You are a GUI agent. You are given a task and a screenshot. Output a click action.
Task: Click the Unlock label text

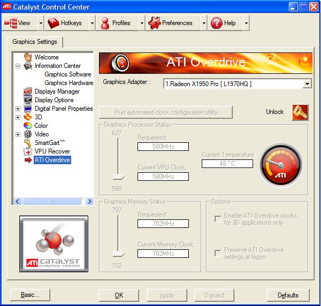pyautogui.click(x=275, y=112)
